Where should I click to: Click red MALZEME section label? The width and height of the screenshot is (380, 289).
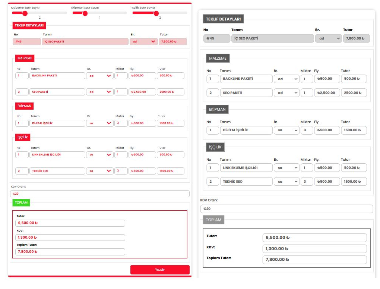(25, 58)
